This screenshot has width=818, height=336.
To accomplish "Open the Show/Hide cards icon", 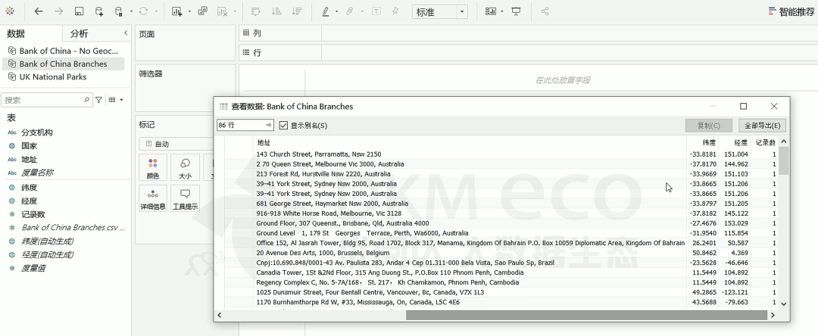I will (x=490, y=11).
